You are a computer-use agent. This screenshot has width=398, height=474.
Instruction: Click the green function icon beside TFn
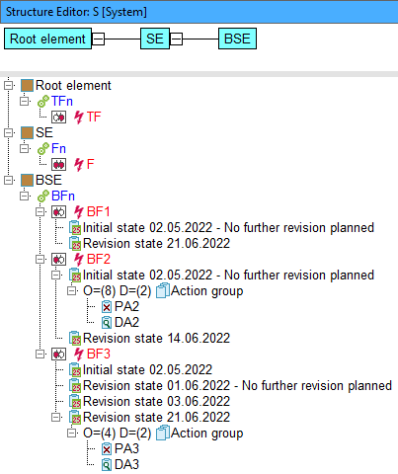(43, 102)
